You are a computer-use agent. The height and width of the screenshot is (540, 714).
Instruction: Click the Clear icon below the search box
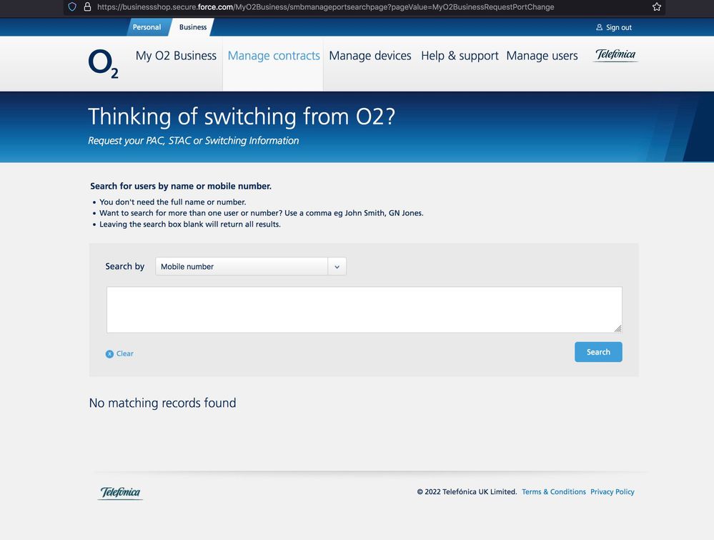click(x=109, y=354)
